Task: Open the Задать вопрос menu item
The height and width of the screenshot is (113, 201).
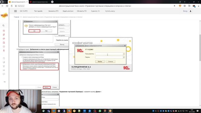Action: tap(68, 11)
